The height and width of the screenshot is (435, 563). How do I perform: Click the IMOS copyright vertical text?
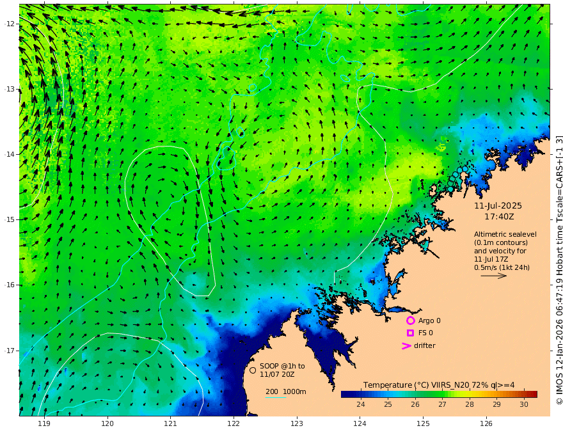tap(559, 270)
